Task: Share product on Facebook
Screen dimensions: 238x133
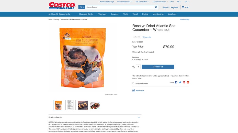Action: click(176, 82)
